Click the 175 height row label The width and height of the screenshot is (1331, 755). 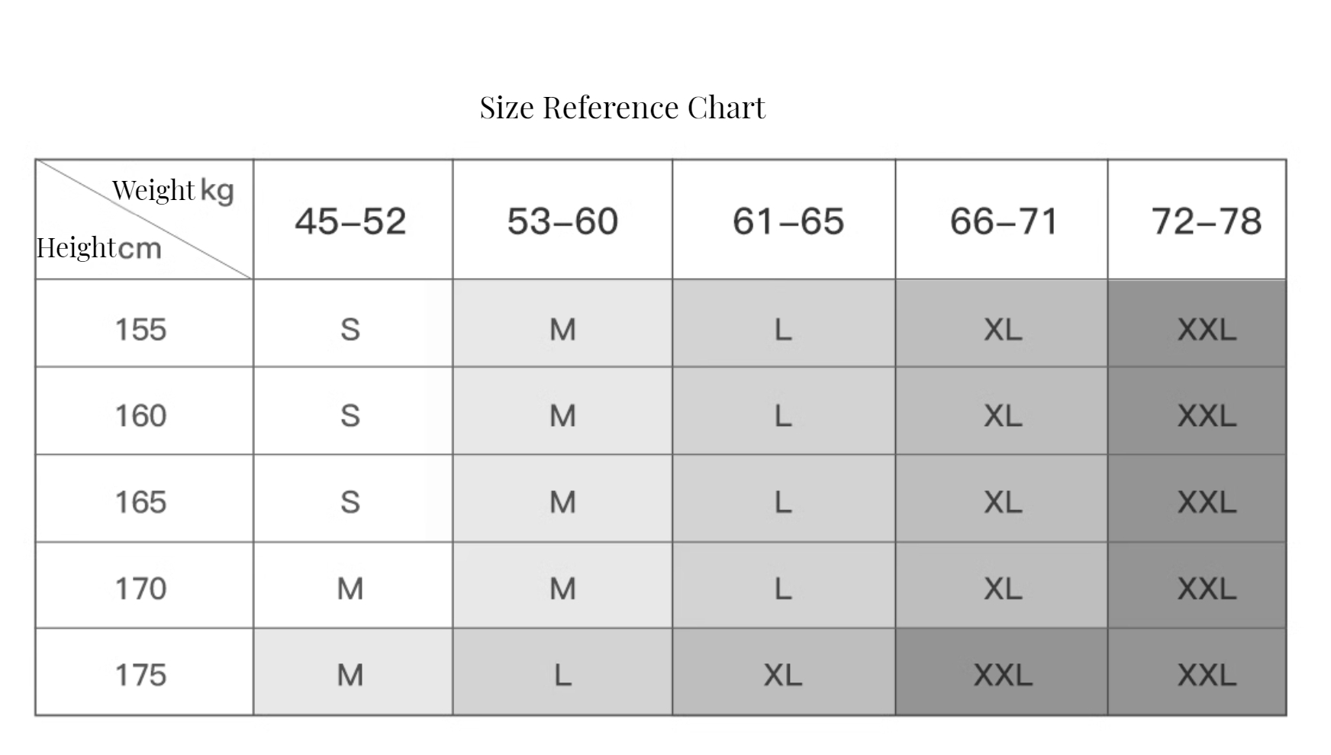[144, 672]
